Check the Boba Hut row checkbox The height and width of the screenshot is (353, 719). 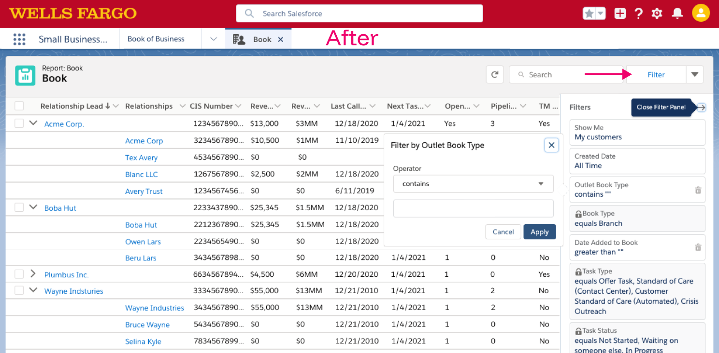coord(19,207)
